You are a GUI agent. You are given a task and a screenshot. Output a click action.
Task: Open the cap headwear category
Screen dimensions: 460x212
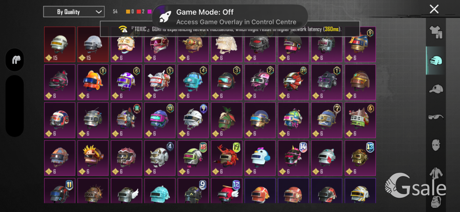tap(436, 89)
